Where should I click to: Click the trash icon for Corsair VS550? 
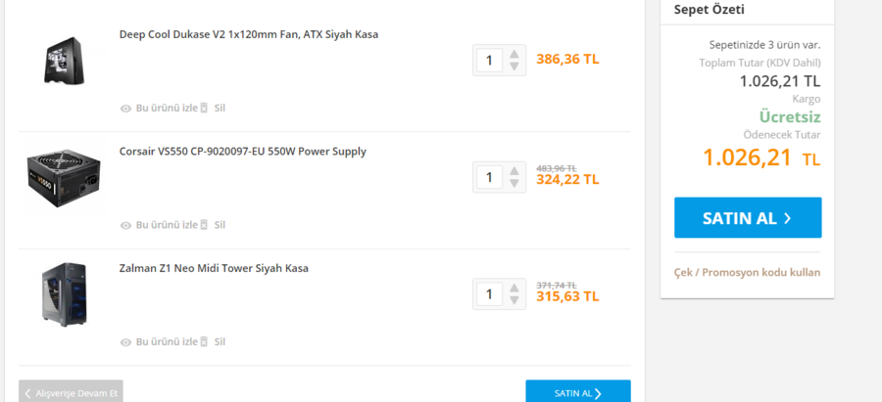click(204, 225)
